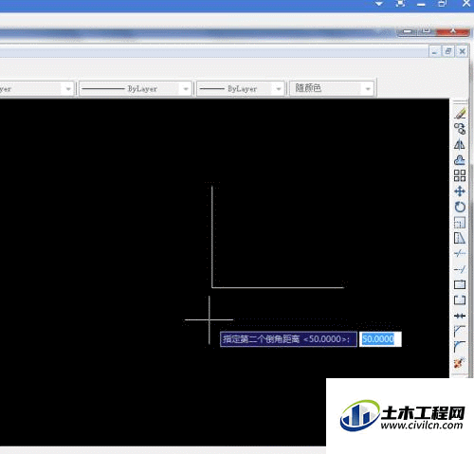
Task: Minimize the outermost blue window
Action: click(421, 4)
